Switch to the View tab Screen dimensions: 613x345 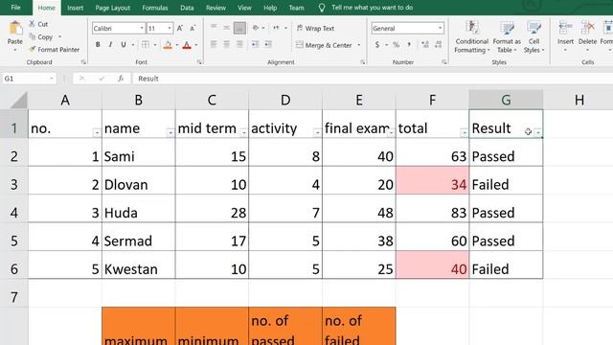[x=244, y=8]
